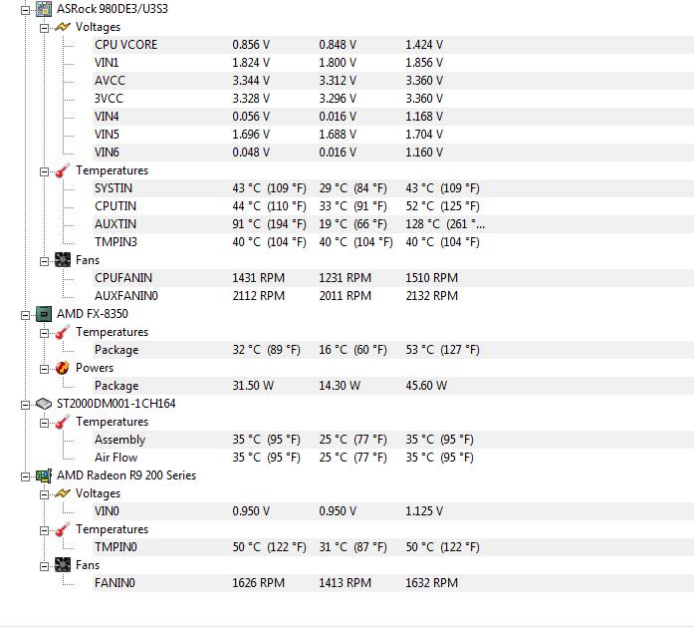Select the TMPIN0 temperature row
The width and height of the screenshot is (694, 627).
pos(393,547)
